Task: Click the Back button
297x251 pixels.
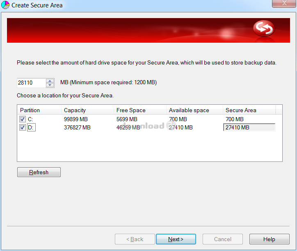Action: pyautogui.click(x=135, y=239)
